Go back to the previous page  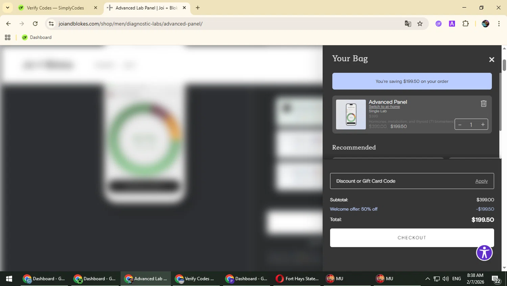(x=8, y=24)
